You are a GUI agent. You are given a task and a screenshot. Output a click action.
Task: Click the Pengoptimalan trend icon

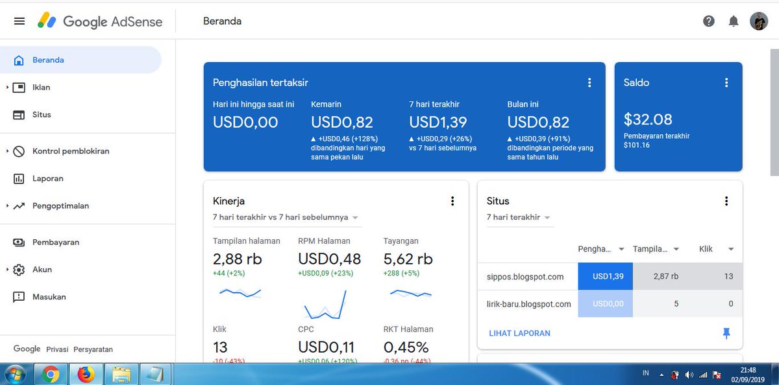19,206
